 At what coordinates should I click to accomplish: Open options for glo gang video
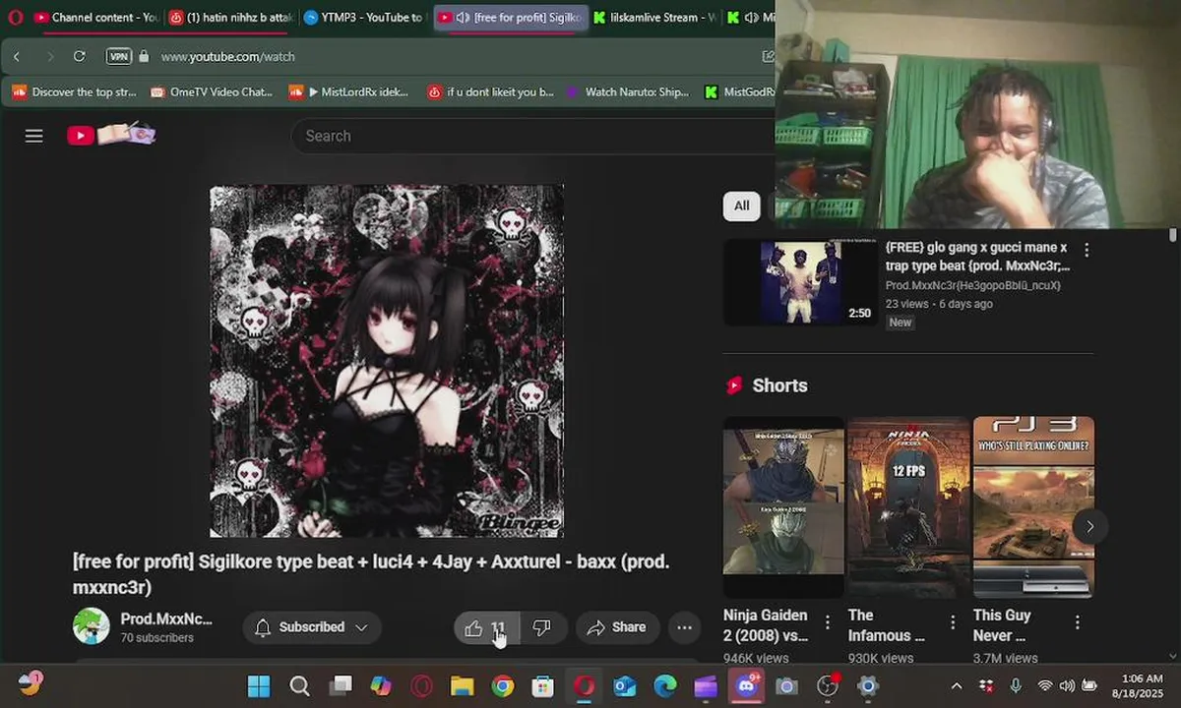point(1087,250)
